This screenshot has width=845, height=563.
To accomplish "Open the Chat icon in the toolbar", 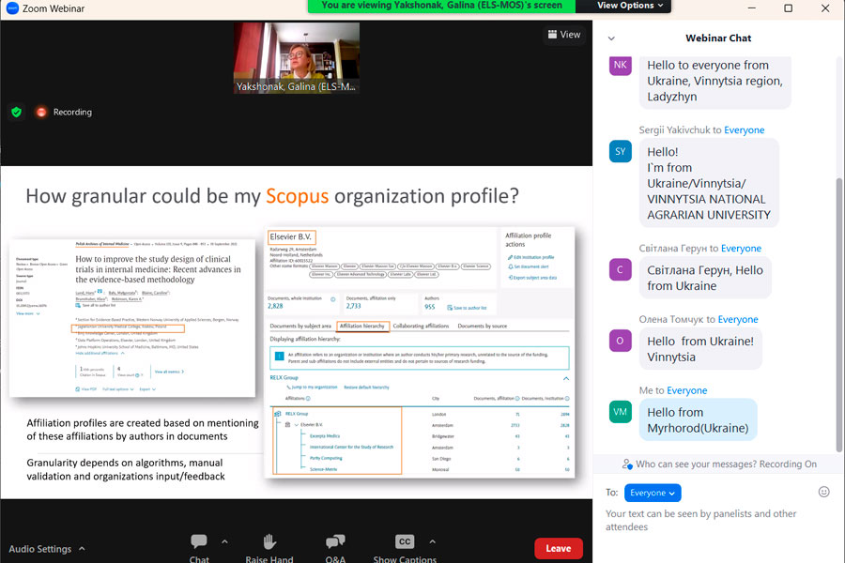I will [199, 542].
